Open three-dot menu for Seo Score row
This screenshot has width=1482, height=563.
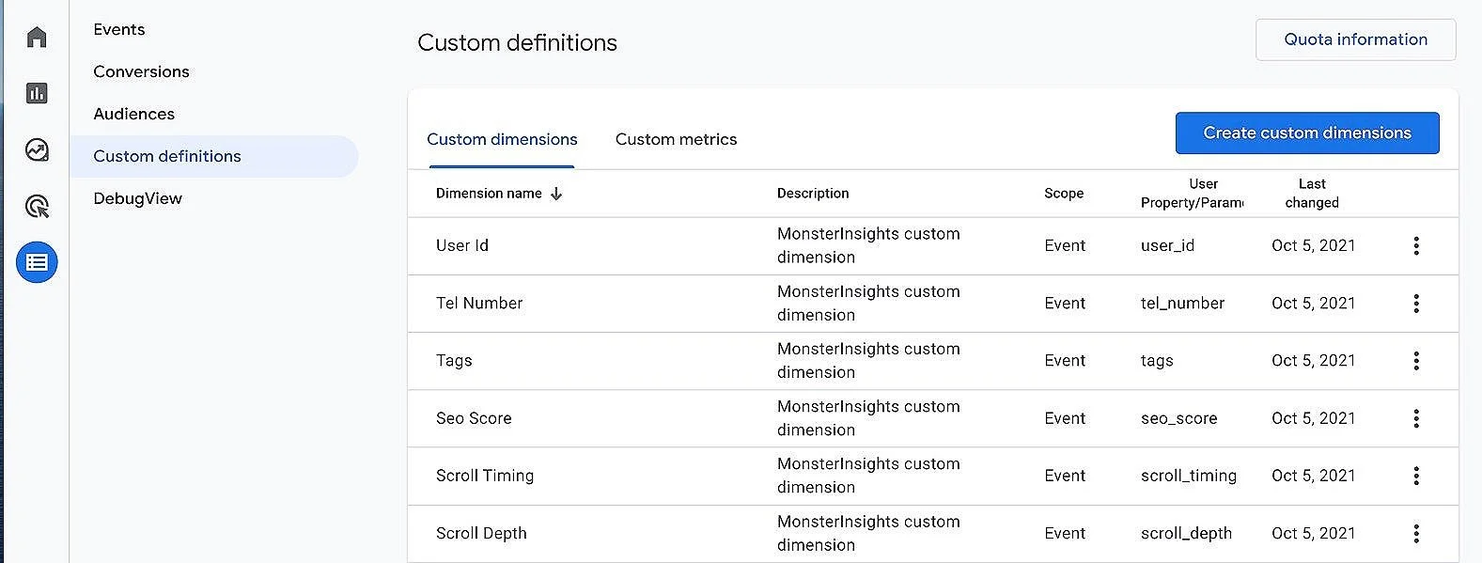(x=1415, y=418)
